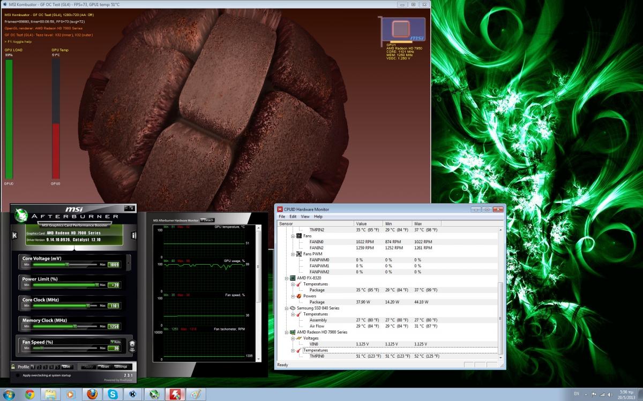
Task: Open Windows Explorer from the taskbar
Action: click(x=50, y=394)
